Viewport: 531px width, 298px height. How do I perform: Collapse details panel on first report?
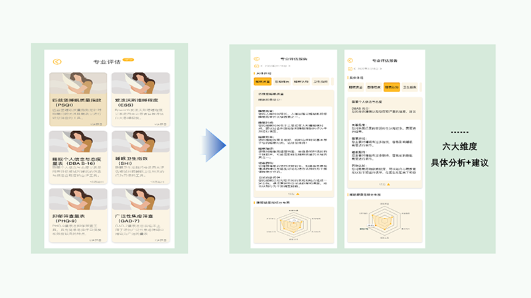pos(293,194)
